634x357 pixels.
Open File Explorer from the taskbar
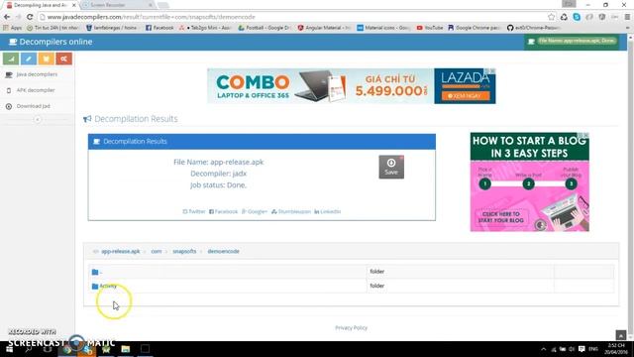point(126,349)
